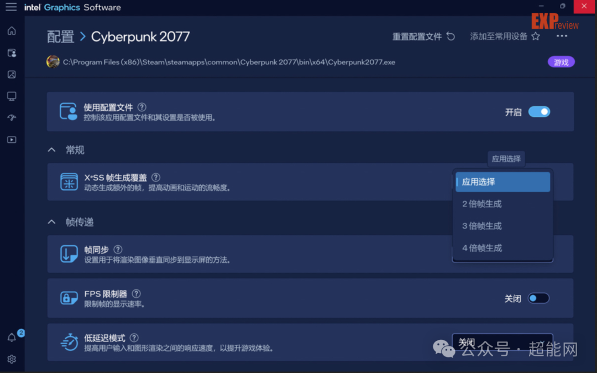597x373 pixels.
Task: Click the FPS 限制器 lock icon
Action: 69,298
